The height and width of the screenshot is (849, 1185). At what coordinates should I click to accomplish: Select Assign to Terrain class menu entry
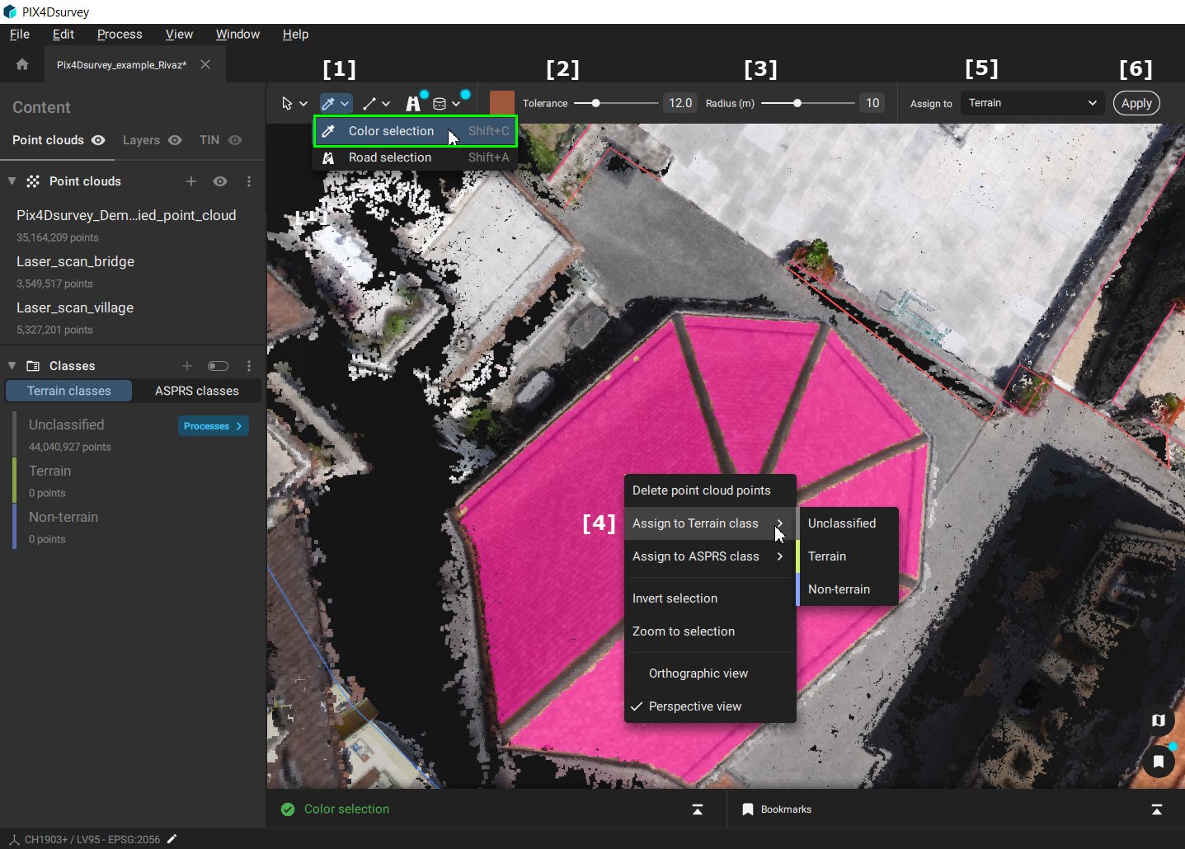pos(695,523)
